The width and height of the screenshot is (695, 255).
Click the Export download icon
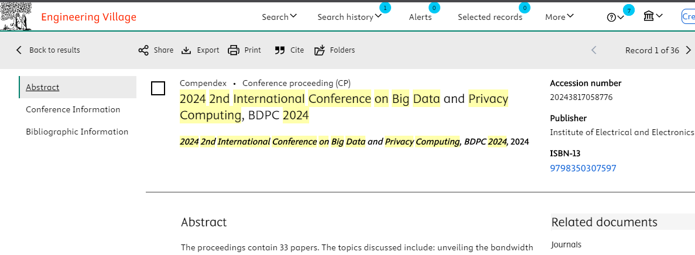point(186,50)
